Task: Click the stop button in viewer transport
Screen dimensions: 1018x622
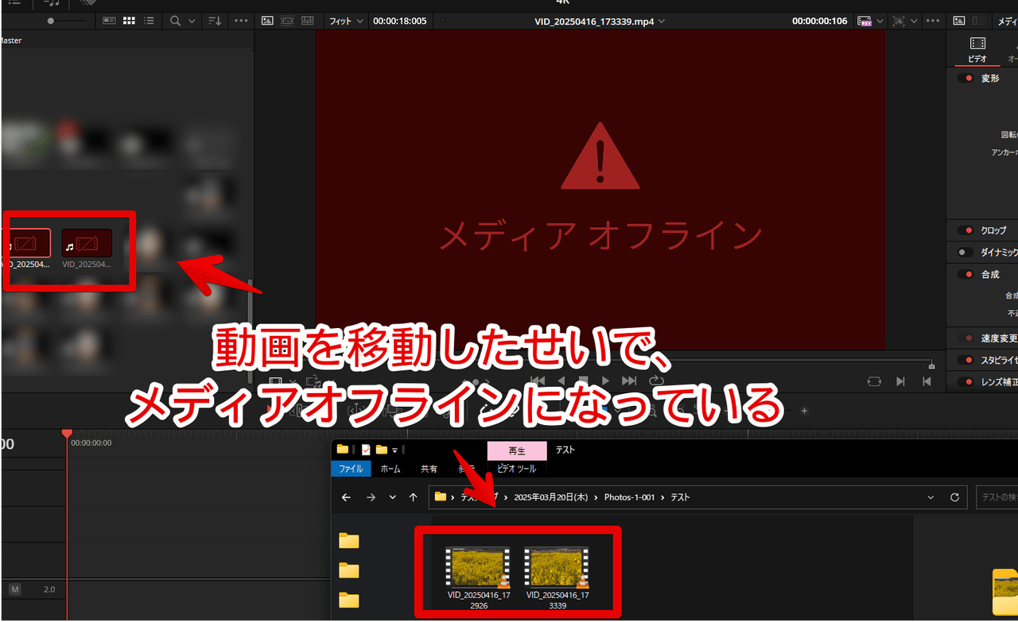Action: point(583,381)
